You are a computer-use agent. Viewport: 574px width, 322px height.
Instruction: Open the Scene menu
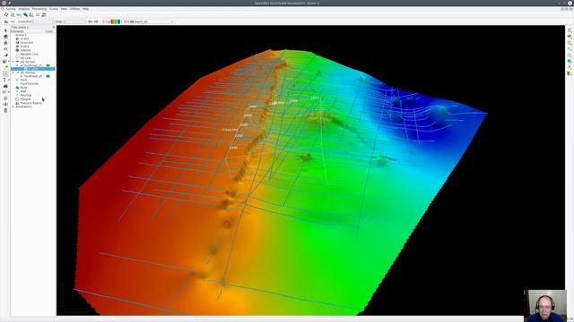pyautogui.click(x=54, y=9)
